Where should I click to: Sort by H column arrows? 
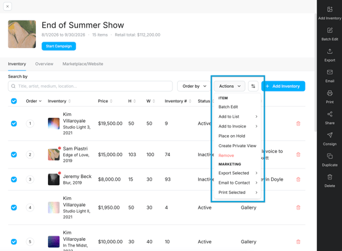(134, 101)
